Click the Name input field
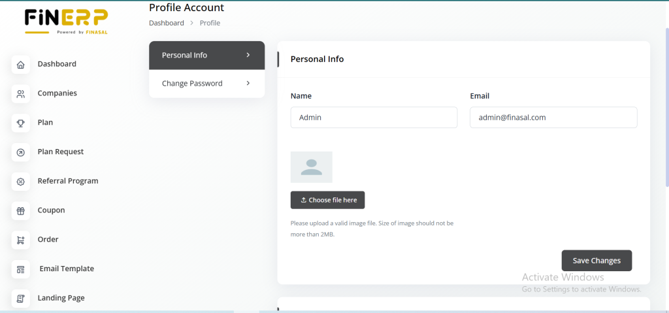The image size is (669, 313). coord(374,118)
